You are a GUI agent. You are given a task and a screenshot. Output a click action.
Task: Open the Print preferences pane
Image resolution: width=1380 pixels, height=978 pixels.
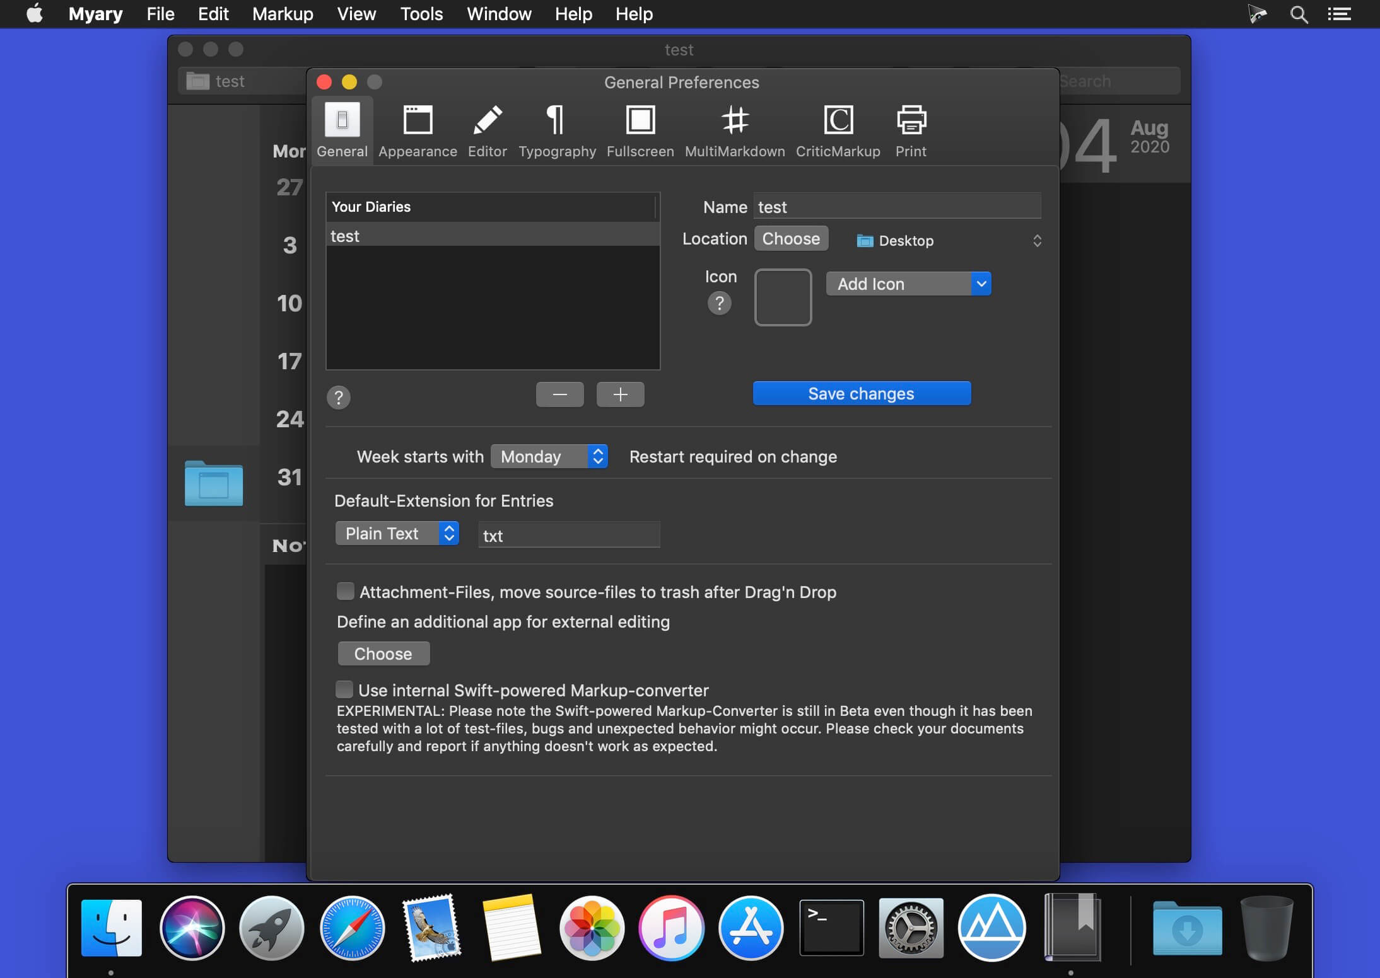(x=911, y=131)
